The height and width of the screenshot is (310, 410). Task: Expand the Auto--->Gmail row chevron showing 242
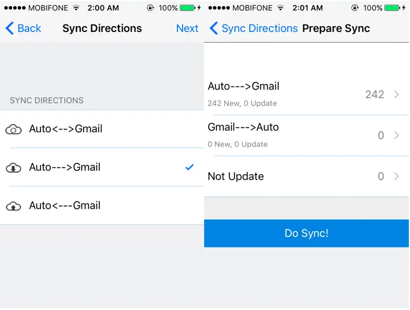(x=397, y=95)
